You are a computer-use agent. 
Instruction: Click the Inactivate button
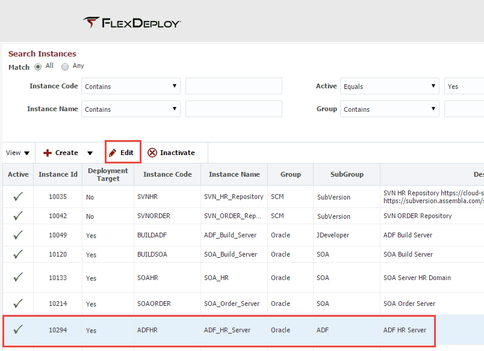click(x=171, y=153)
